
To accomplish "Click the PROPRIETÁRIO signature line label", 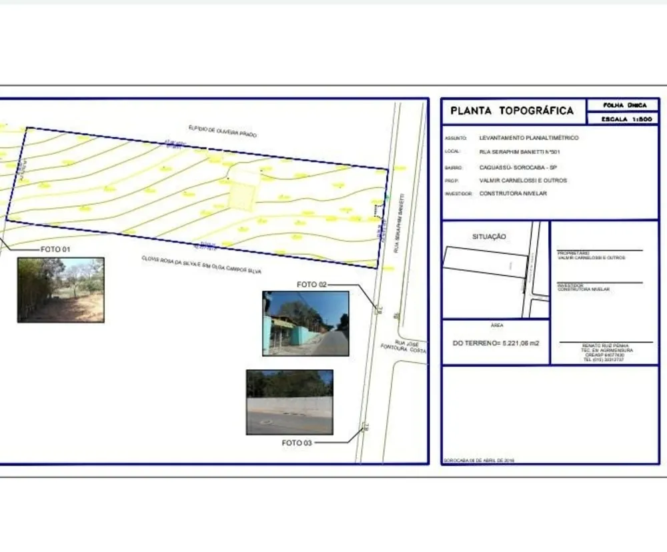I will tap(574, 253).
